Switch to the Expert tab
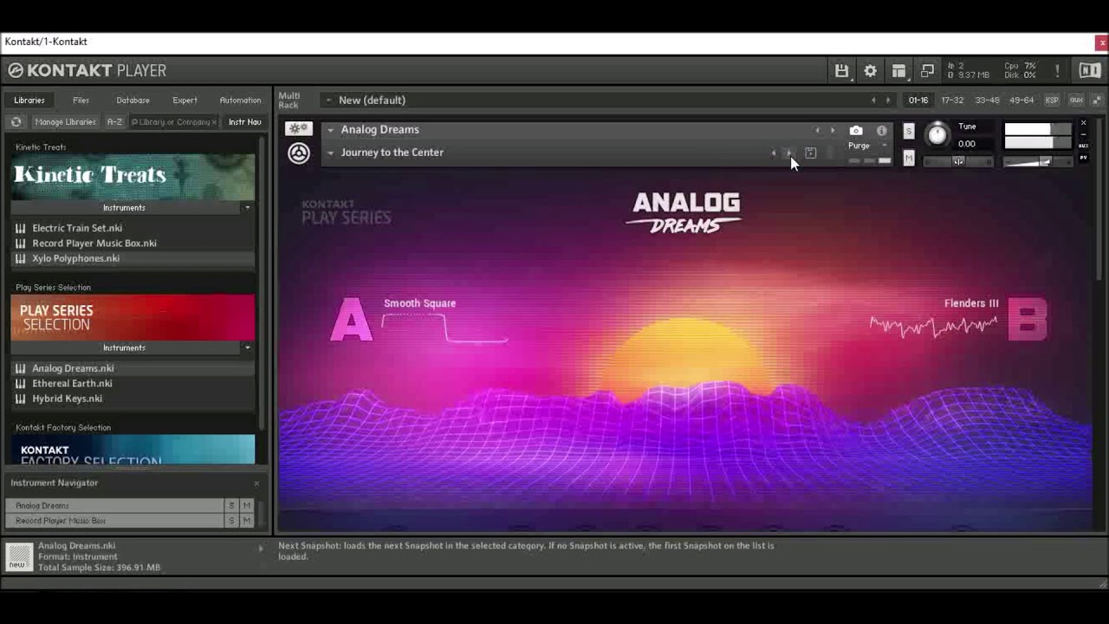This screenshot has width=1109, height=624. point(185,101)
